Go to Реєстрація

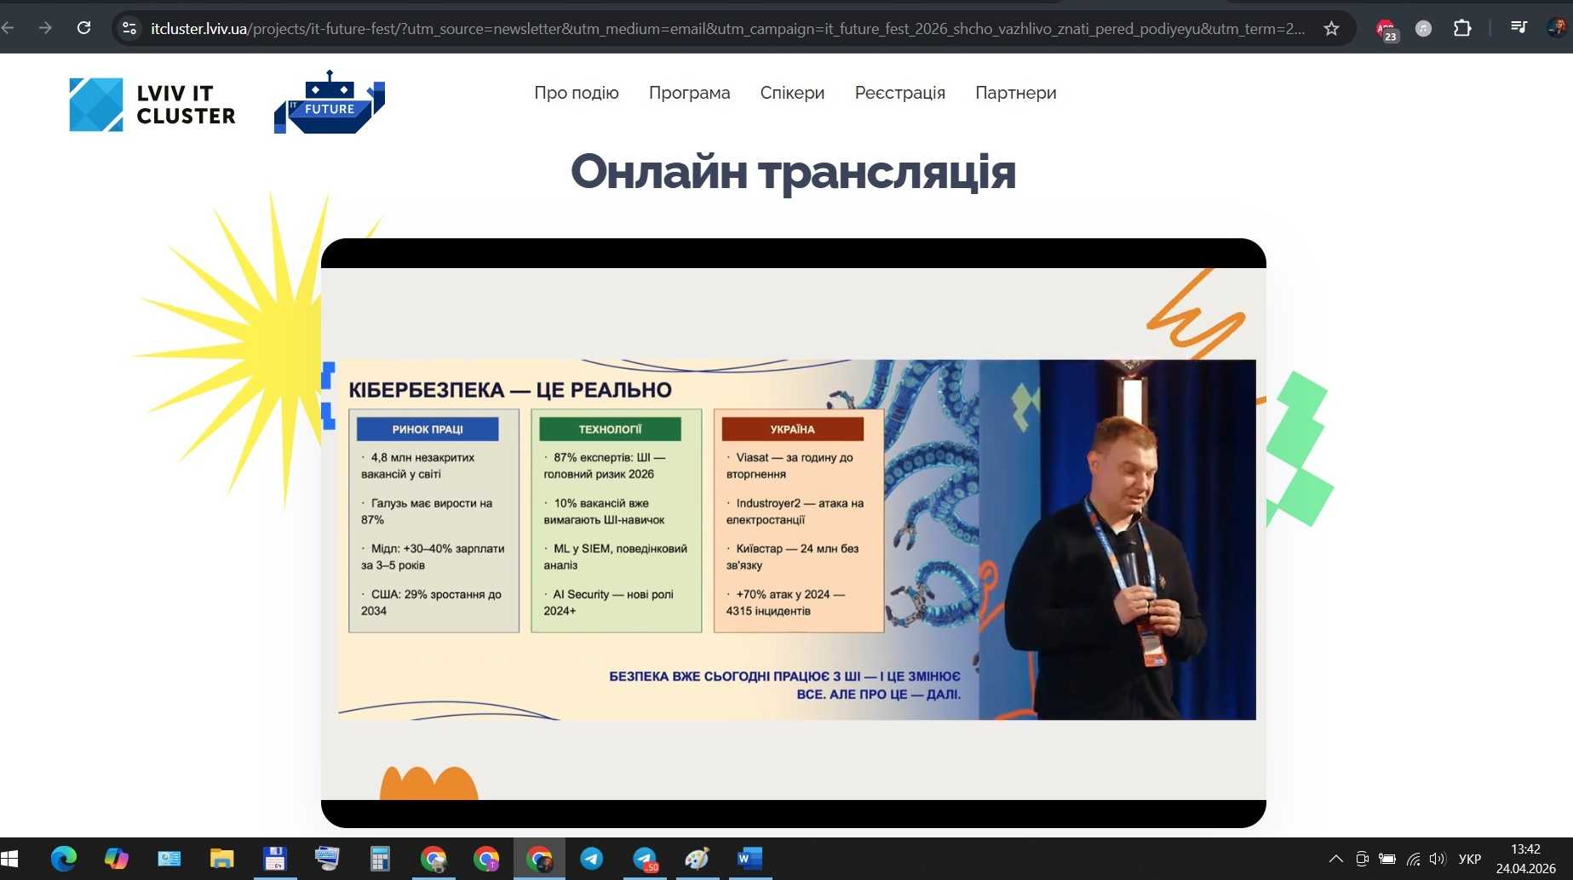pyautogui.click(x=899, y=93)
